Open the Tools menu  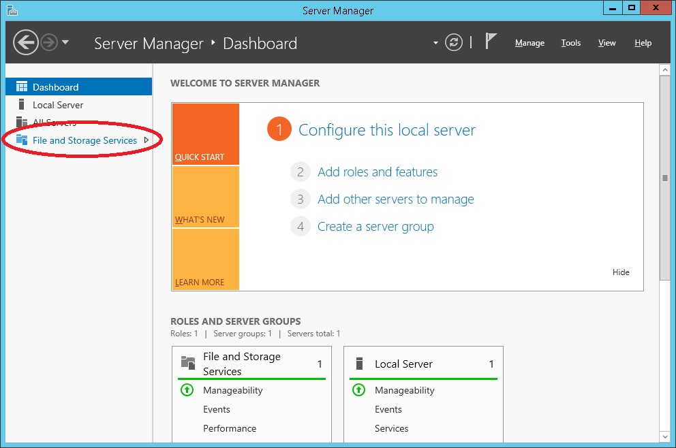coord(570,43)
